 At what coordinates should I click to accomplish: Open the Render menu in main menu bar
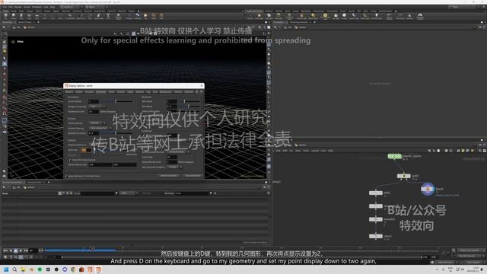tap(18, 7)
